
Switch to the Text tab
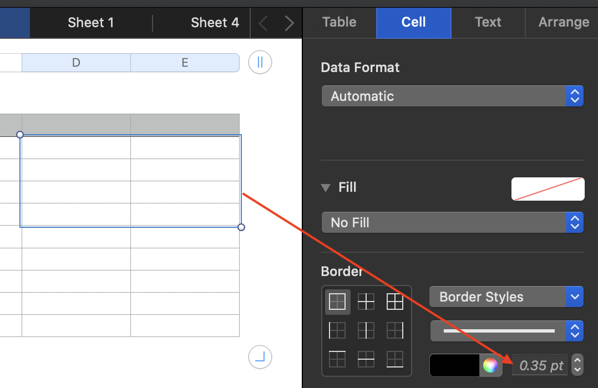[x=488, y=22]
